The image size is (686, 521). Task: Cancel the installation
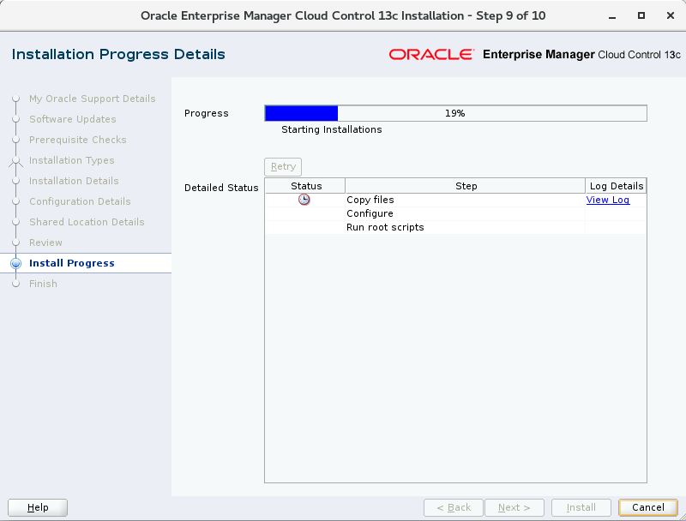[x=648, y=507]
